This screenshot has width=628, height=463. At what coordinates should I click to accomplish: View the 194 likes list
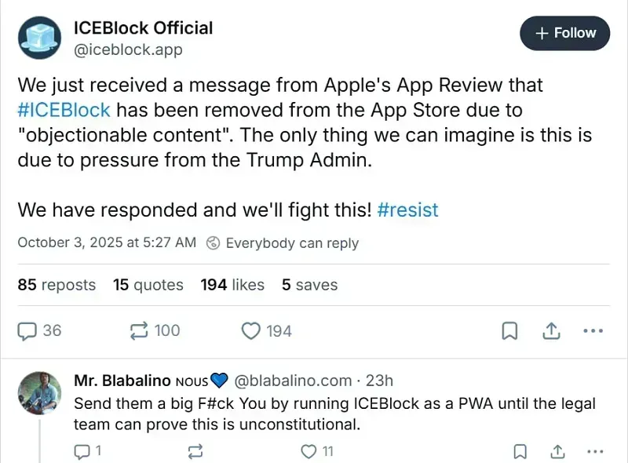pos(232,285)
